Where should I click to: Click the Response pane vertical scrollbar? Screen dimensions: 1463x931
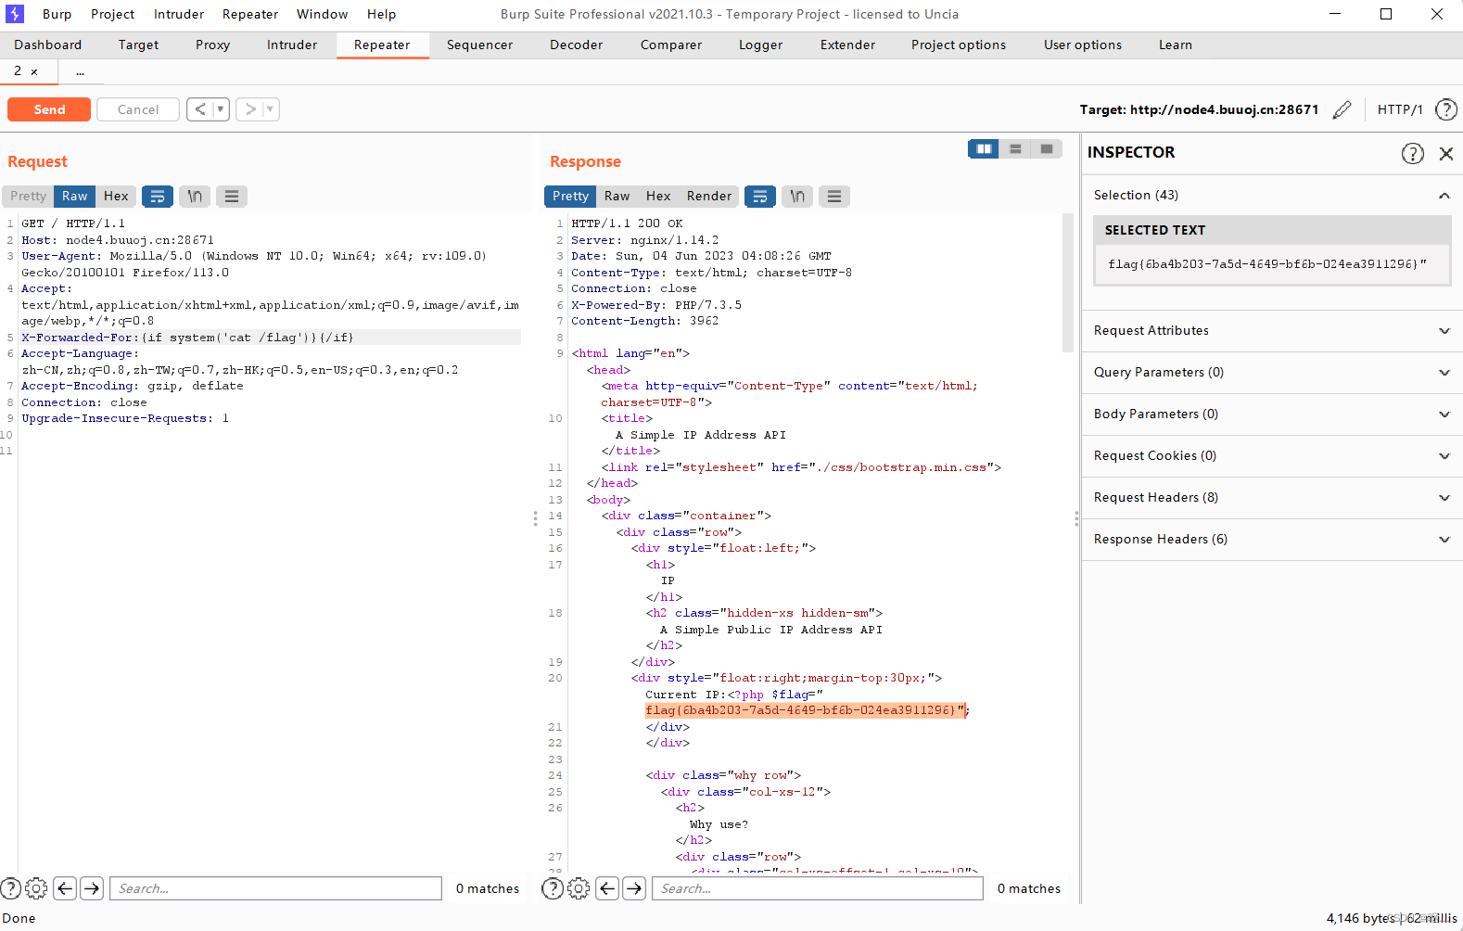point(1068,283)
